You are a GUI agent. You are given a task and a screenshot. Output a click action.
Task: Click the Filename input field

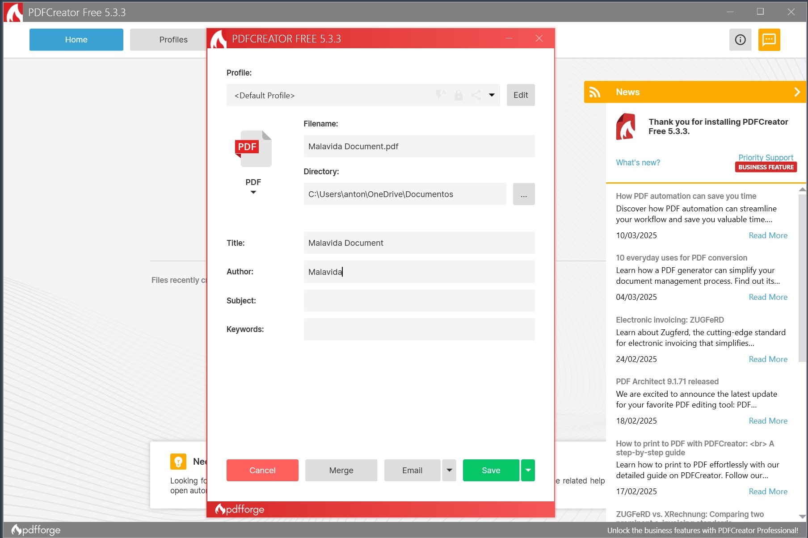point(419,146)
